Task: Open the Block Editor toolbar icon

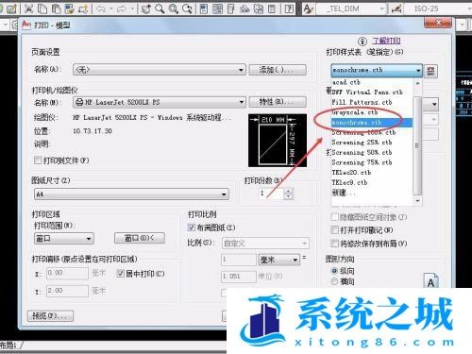Action: pyautogui.click(x=83, y=8)
